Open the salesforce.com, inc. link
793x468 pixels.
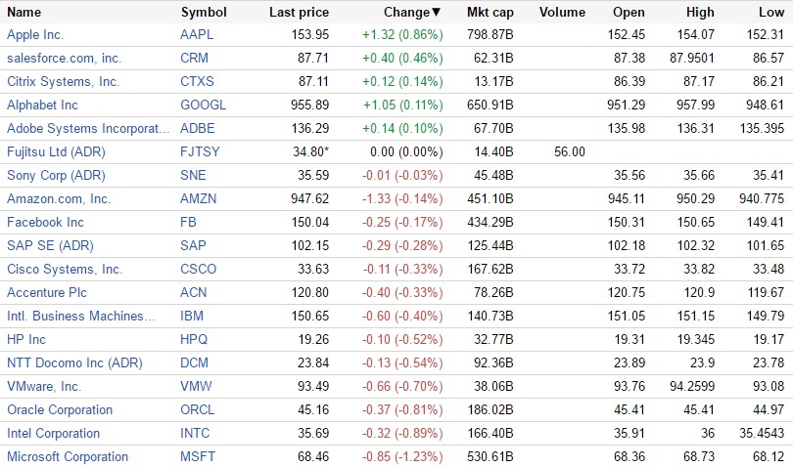click(x=64, y=59)
